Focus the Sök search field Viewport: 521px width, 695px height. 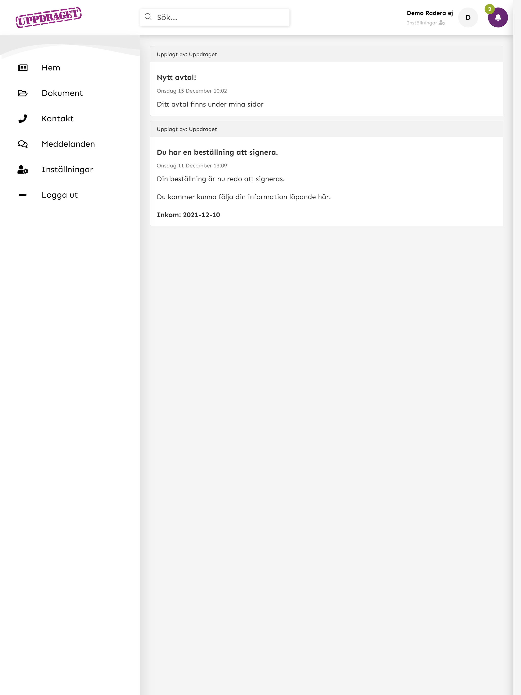[x=215, y=17]
